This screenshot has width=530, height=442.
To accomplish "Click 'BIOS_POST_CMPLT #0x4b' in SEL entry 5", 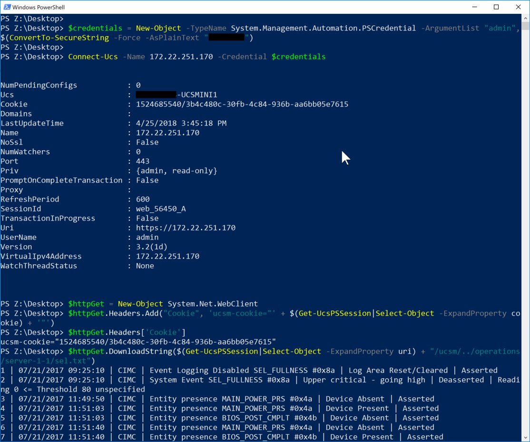I will [x=269, y=418].
